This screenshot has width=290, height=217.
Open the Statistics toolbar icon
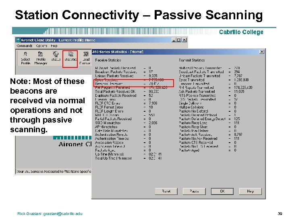coord(70,56)
